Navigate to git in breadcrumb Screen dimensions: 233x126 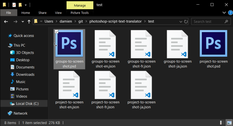point(81,22)
